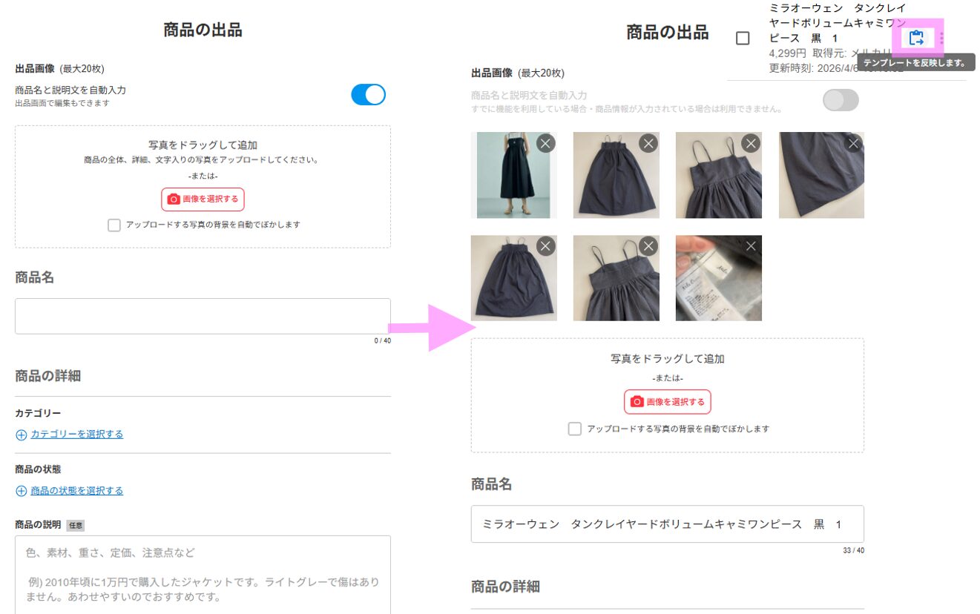Viewport: 980px width, 614px height.
Task: Click plus icon next to 商品の状態を選択する
Action: pyautogui.click(x=22, y=491)
